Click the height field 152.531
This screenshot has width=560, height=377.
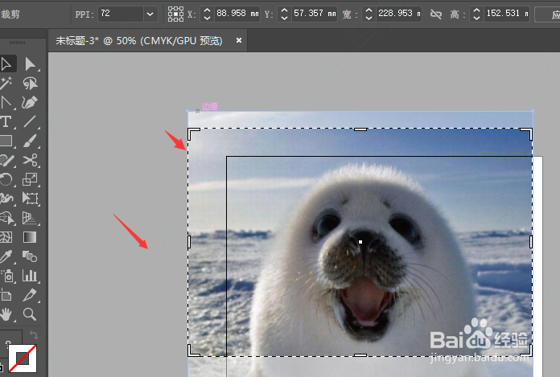(507, 14)
